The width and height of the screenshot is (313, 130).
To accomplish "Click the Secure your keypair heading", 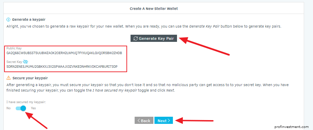I will point(30,78).
